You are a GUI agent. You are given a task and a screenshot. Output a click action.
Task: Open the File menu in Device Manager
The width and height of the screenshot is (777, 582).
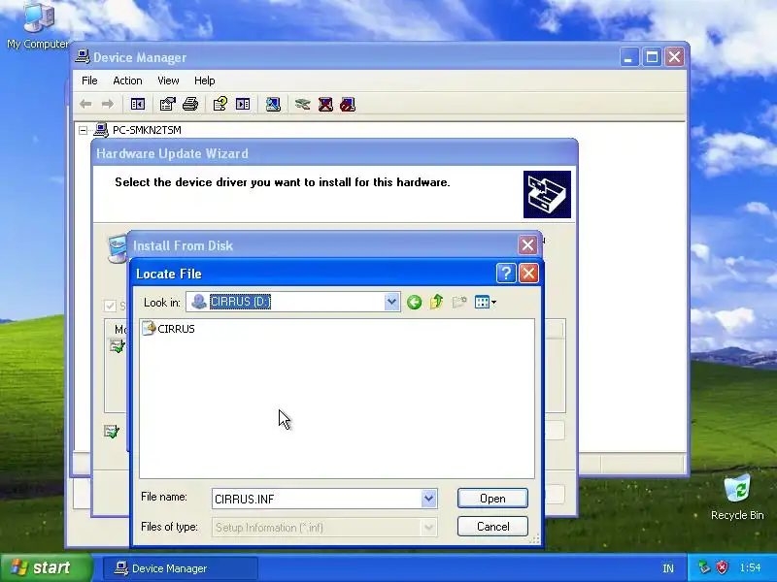click(x=89, y=81)
